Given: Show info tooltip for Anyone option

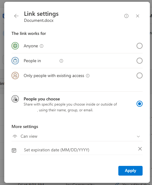Looking at the screenshot, I should pyautogui.click(x=42, y=46).
